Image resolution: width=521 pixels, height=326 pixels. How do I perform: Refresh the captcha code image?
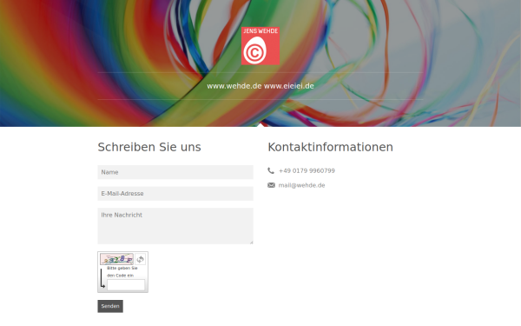pyautogui.click(x=140, y=259)
